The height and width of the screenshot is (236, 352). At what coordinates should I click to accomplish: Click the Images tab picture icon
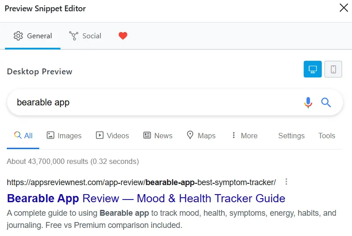pyautogui.click(x=50, y=135)
